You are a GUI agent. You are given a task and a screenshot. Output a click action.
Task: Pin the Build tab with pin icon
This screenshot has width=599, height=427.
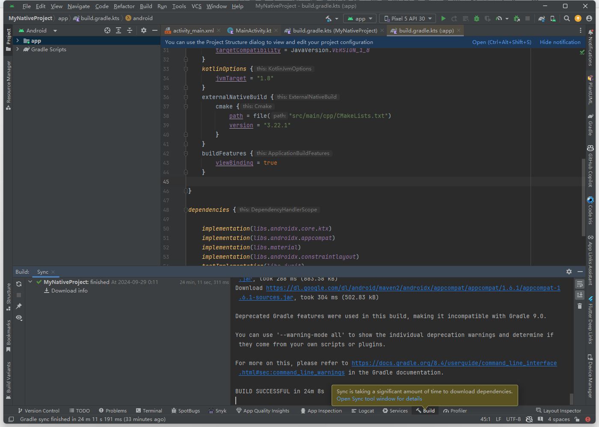pos(19,306)
